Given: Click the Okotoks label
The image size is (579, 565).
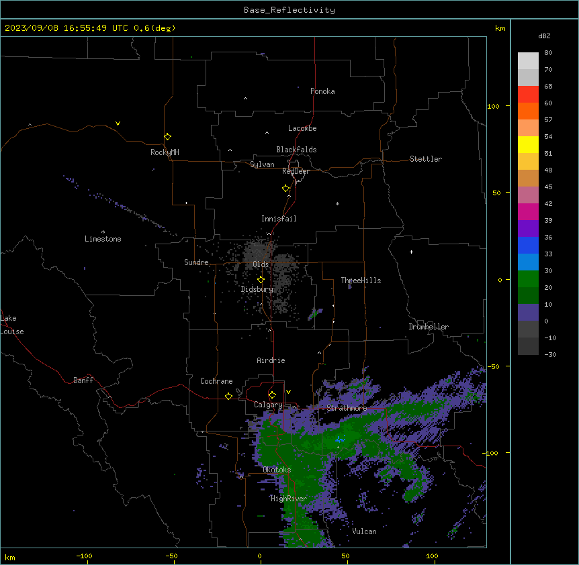Looking at the screenshot, I should [x=277, y=470].
